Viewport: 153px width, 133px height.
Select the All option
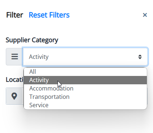[x=85, y=72]
